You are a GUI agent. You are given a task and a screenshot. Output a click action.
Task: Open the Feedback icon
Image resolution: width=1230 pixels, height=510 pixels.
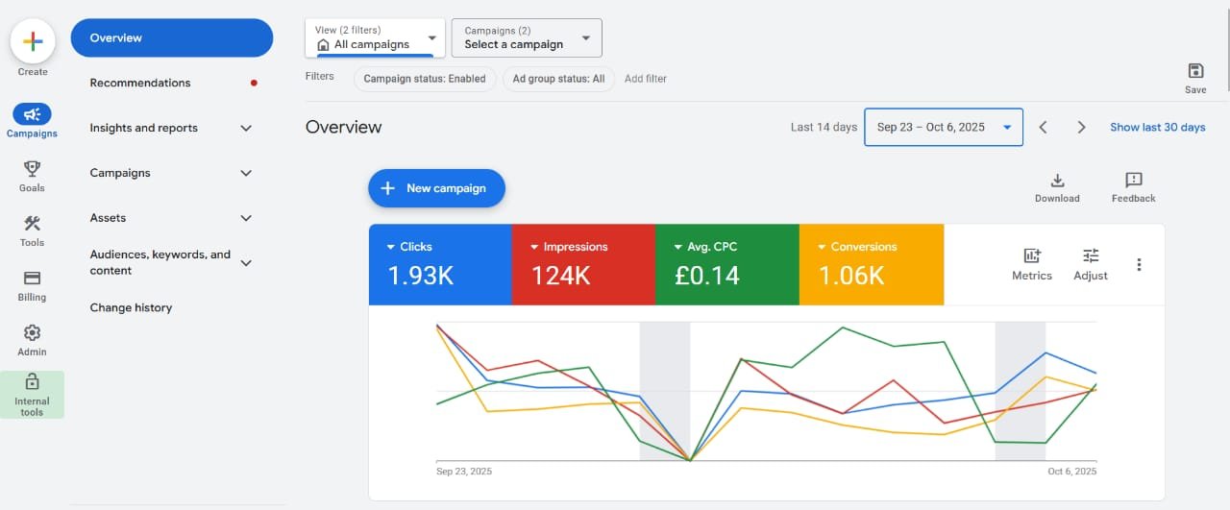pos(1133,181)
